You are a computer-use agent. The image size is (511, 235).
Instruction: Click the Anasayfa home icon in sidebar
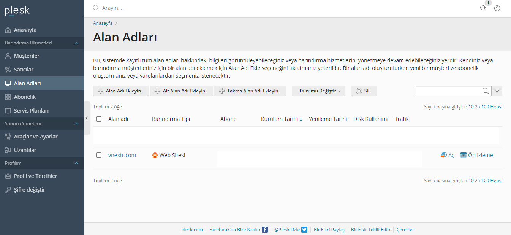[x=8, y=30]
